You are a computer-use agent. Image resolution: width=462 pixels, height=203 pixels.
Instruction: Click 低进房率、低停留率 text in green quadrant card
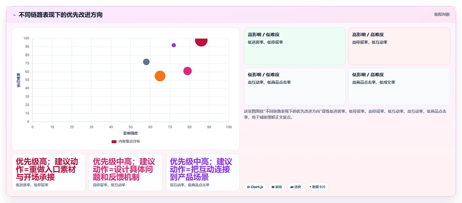point(265,42)
